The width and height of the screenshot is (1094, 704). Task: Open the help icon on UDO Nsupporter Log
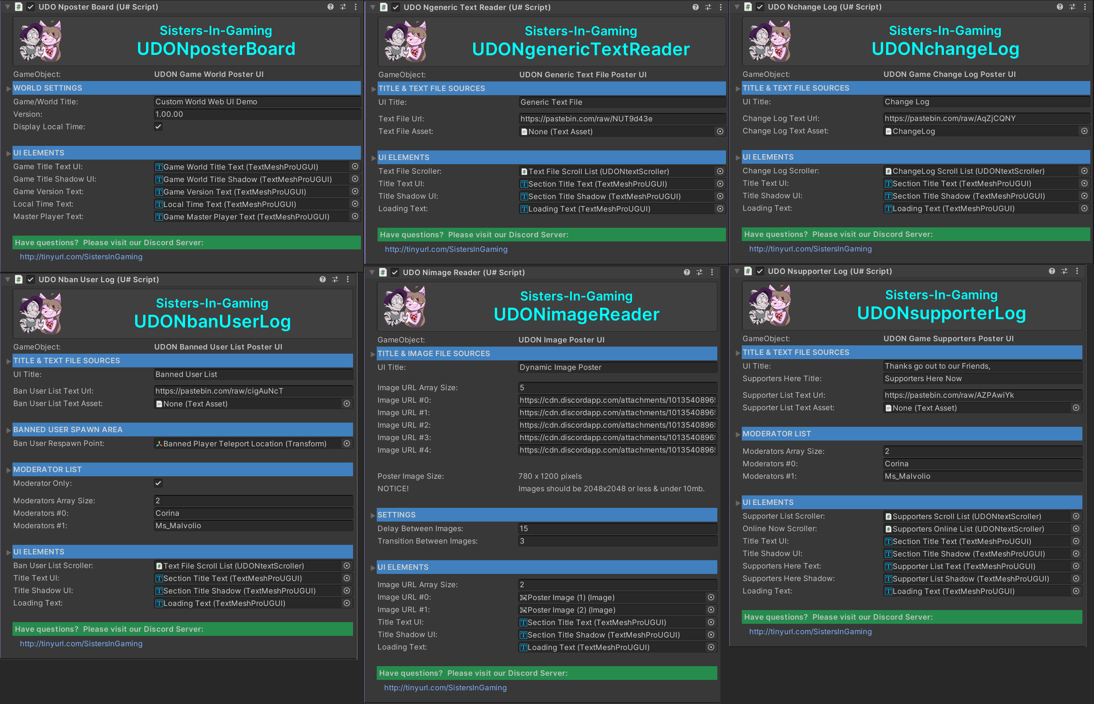(x=1052, y=271)
